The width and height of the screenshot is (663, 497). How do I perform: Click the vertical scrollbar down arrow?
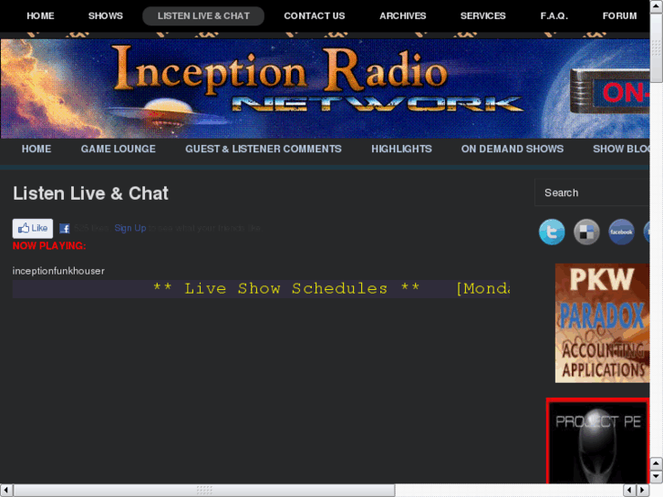coord(657,477)
